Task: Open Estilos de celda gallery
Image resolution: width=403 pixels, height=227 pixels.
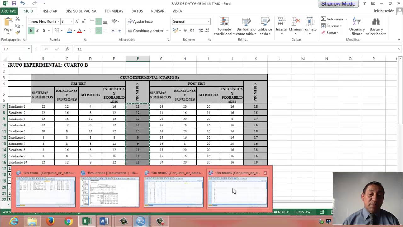Action: [x=265, y=26]
